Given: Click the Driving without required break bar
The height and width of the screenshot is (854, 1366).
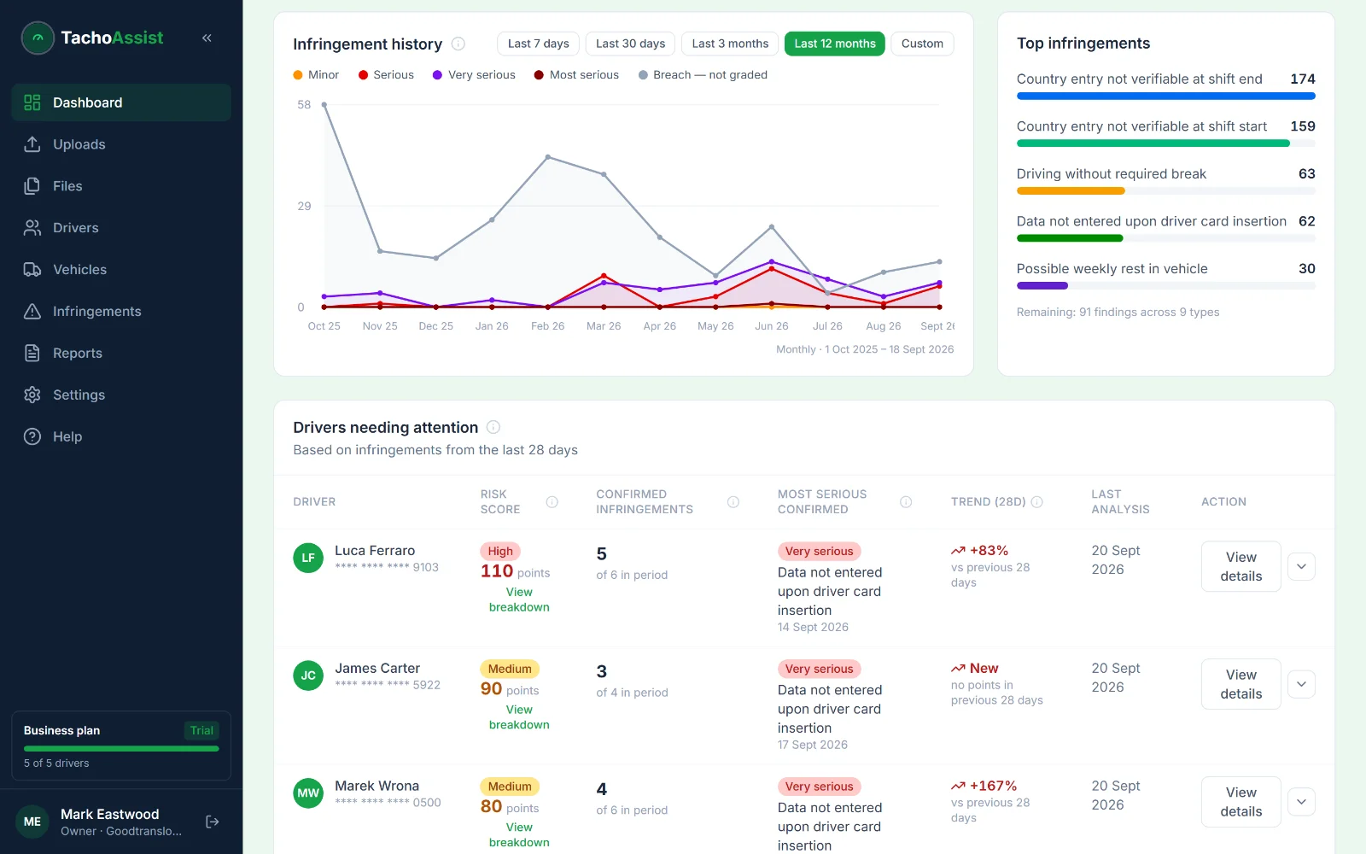Looking at the screenshot, I should click(x=1165, y=191).
